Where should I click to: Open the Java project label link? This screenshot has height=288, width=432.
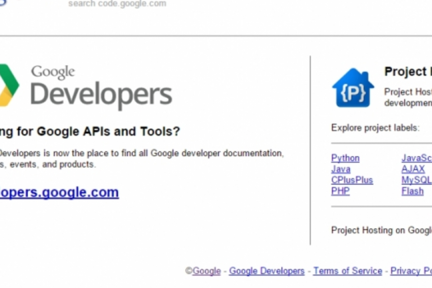(x=341, y=169)
